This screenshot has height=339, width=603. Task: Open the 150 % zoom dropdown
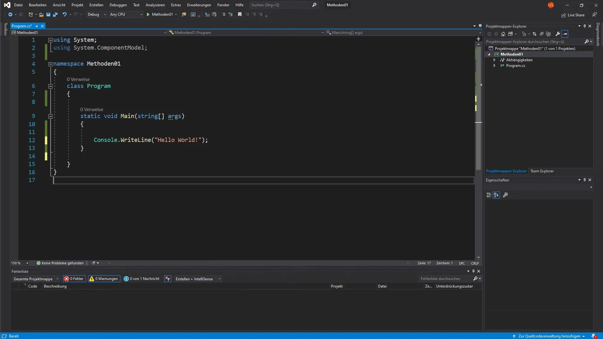pyautogui.click(x=20, y=263)
